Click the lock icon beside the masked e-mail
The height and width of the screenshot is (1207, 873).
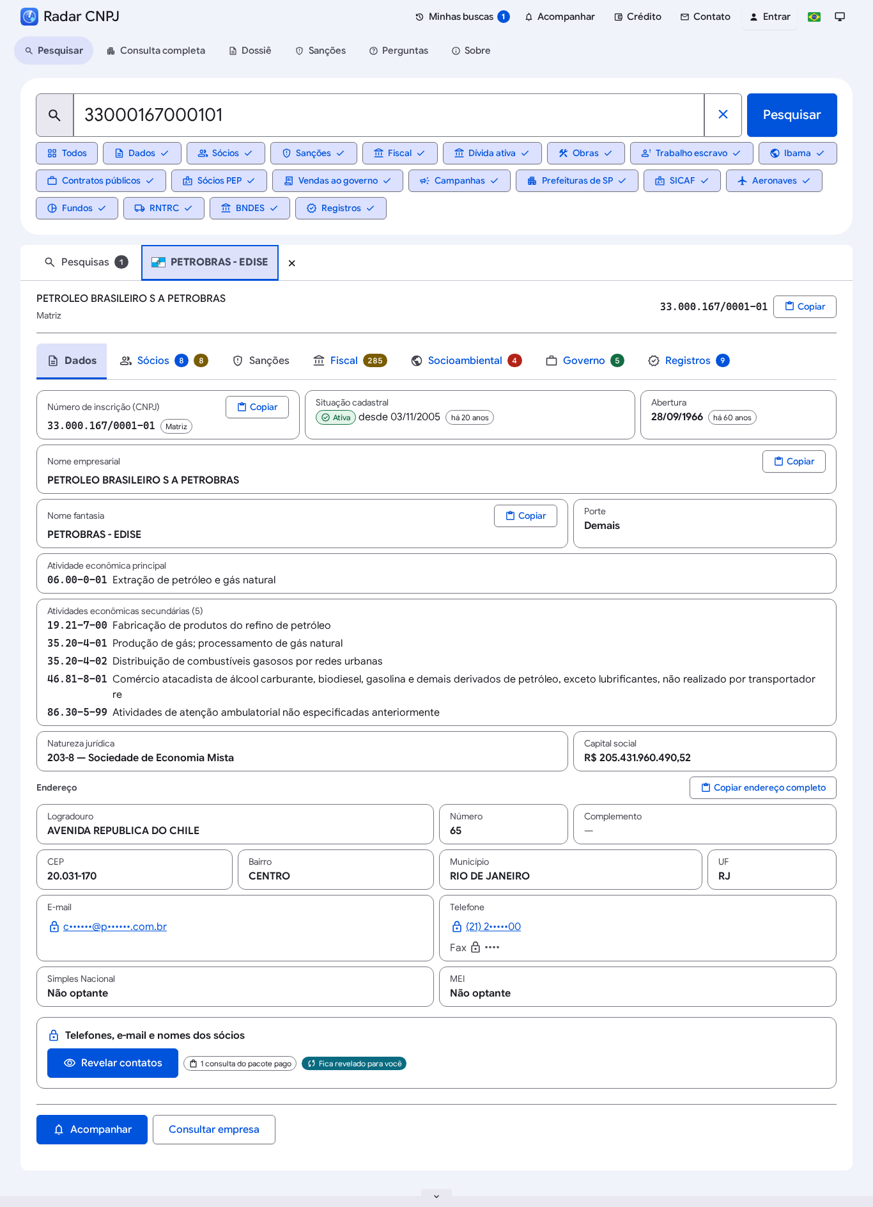point(54,926)
